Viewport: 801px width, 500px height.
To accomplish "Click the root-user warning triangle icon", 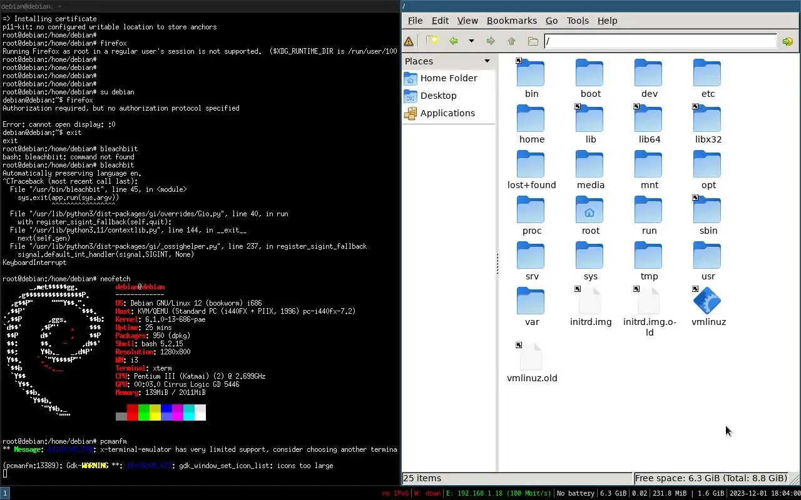I will tap(409, 41).
